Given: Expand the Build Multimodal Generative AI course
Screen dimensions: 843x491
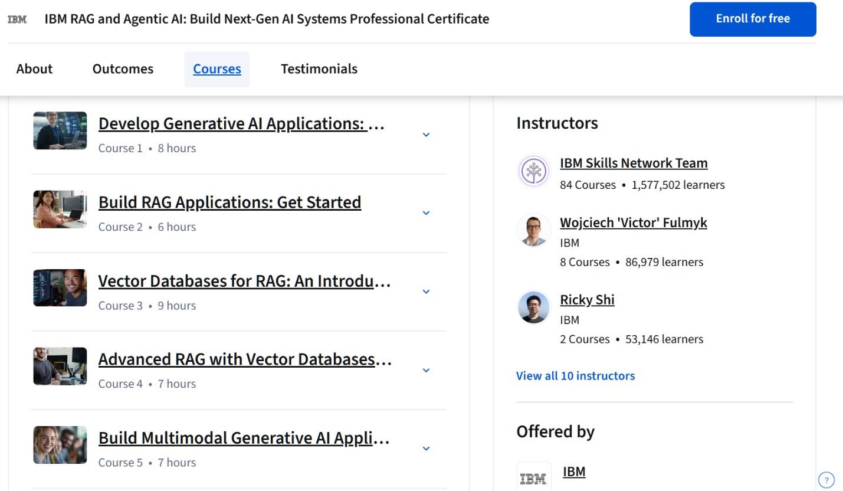Looking at the screenshot, I should click(x=426, y=449).
